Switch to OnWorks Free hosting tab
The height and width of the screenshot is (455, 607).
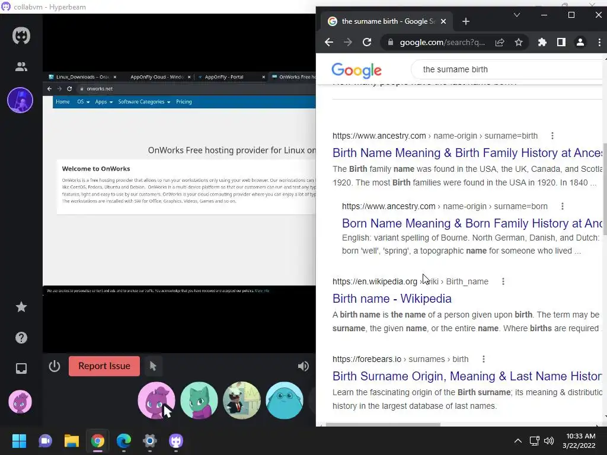coord(294,77)
